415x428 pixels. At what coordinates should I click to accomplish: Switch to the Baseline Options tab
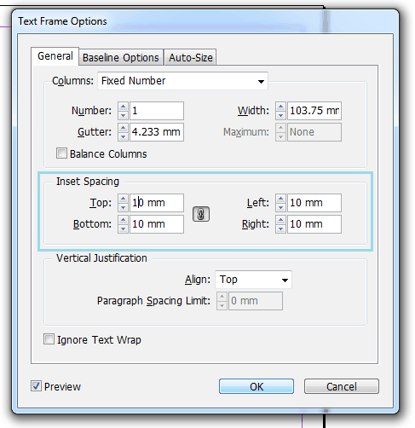point(121,58)
